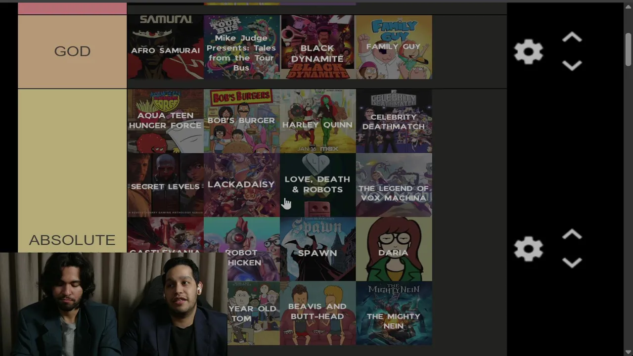
Task: Select the Black Dynamite tile
Action: [x=317, y=47]
